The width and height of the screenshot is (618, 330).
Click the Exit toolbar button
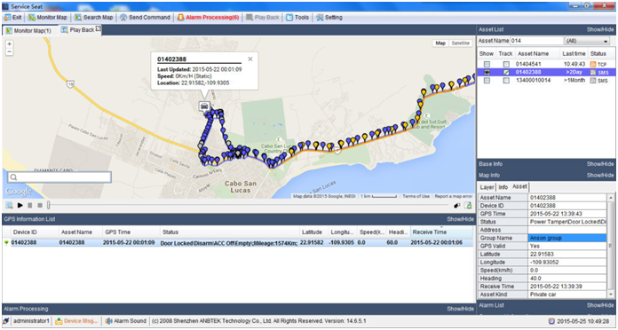pyautogui.click(x=12, y=18)
